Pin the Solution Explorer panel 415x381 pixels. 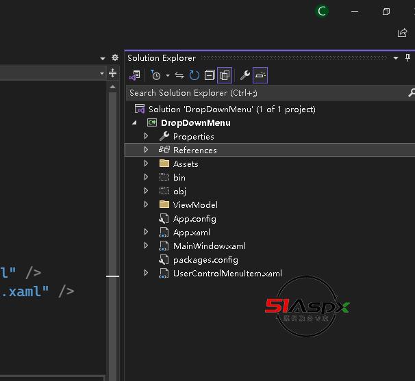(x=407, y=57)
